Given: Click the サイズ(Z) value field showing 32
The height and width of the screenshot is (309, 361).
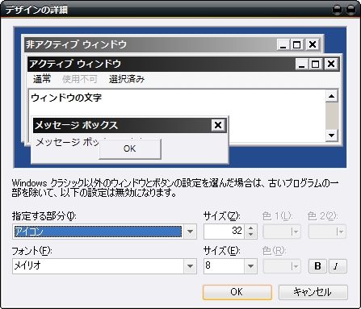Looking at the screenshot, I should pyautogui.click(x=224, y=232).
